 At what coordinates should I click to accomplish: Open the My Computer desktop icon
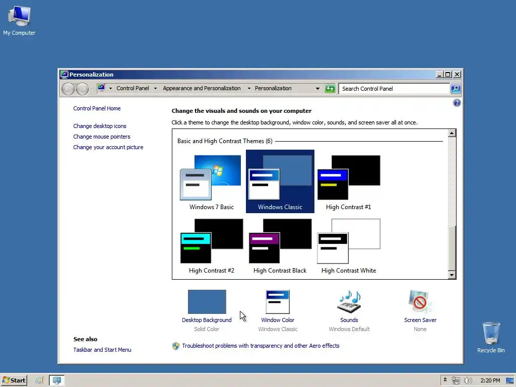(x=19, y=20)
